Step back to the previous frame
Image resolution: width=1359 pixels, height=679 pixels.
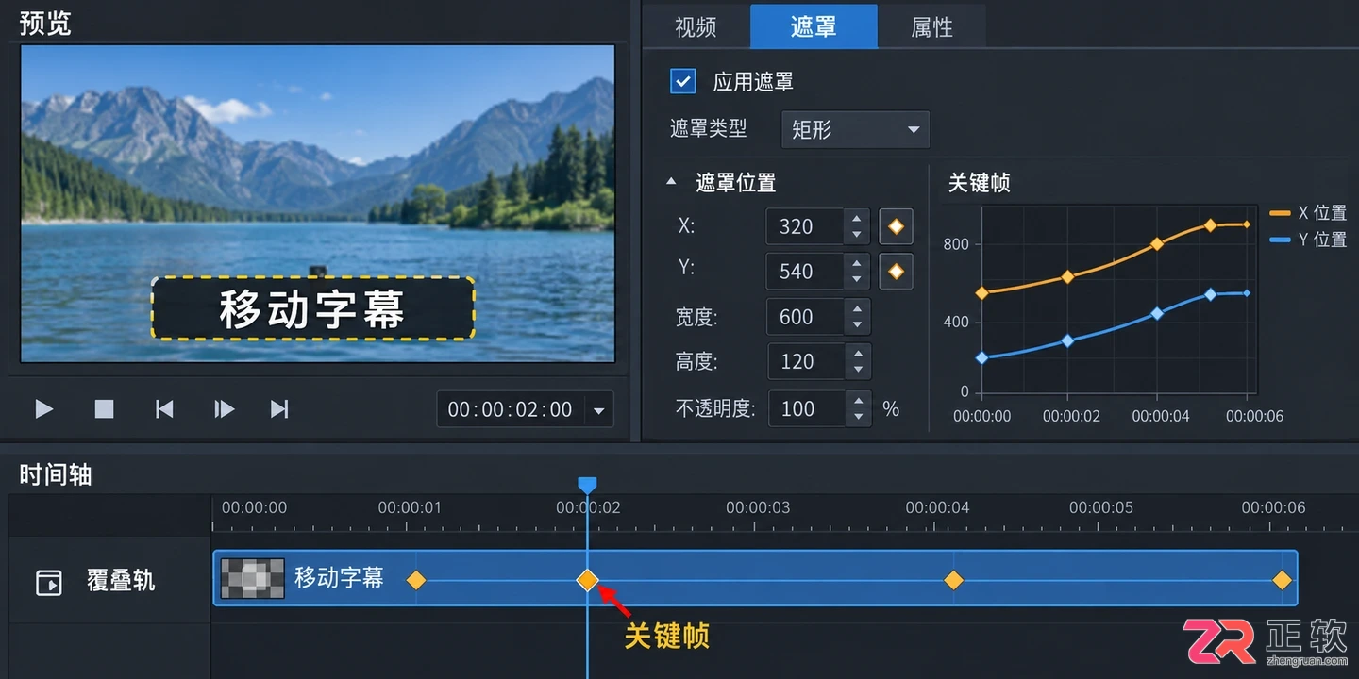pos(164,408)
